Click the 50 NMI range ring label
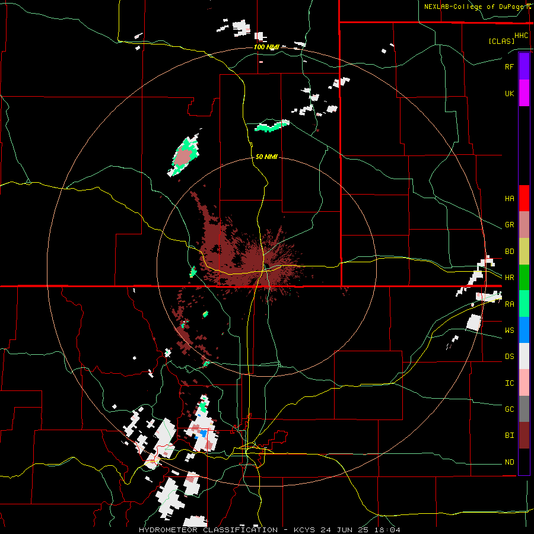The width and height of the screenshot is (534, 534). point(266,157)
